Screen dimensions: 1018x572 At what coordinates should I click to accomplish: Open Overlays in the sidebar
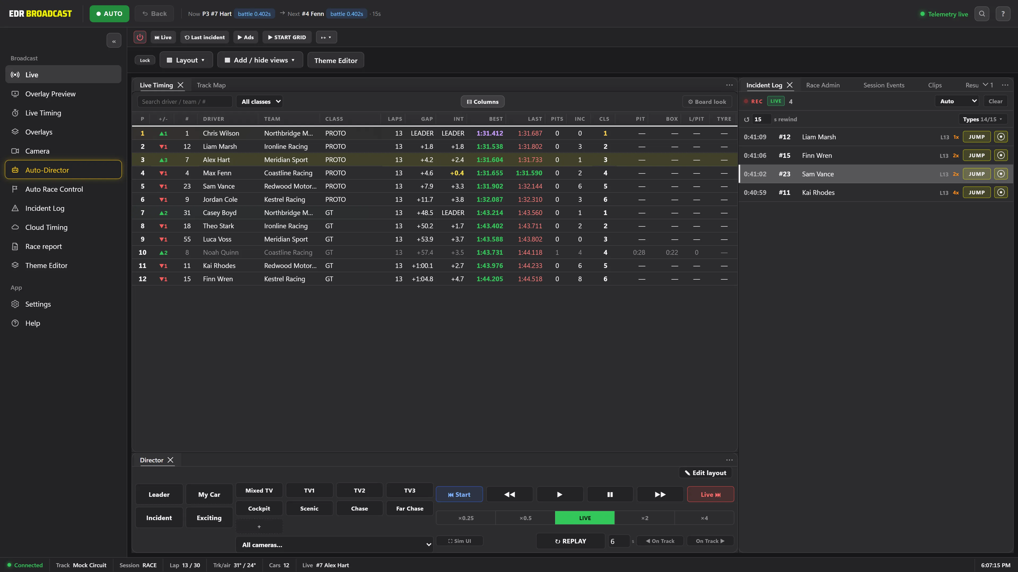(63, 132)
